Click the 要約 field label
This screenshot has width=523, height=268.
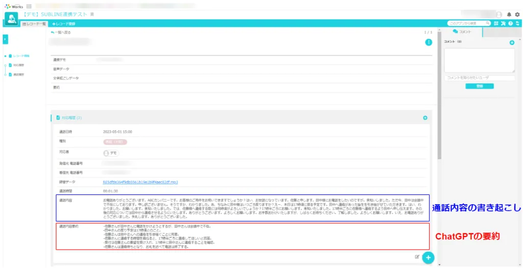[x=56, y=87]
